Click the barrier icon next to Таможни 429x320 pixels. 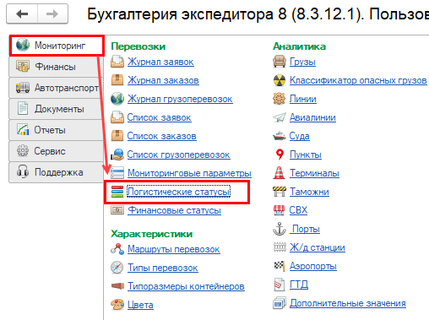(x=280, y=192)
